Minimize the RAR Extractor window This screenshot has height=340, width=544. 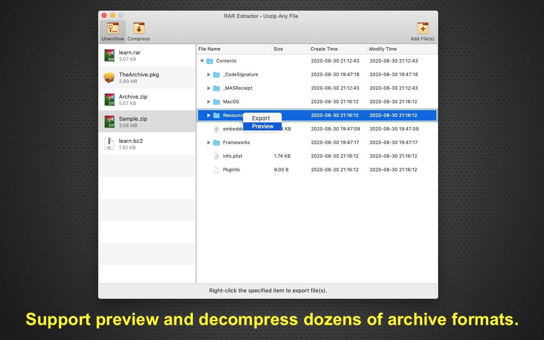(x=113, y=15)
